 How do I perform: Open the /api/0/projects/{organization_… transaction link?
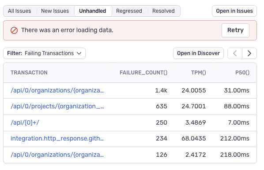pos(57,107)
